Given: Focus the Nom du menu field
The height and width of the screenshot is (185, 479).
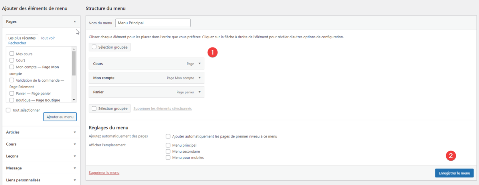Looking at the screenshot, I should [153, 23].
